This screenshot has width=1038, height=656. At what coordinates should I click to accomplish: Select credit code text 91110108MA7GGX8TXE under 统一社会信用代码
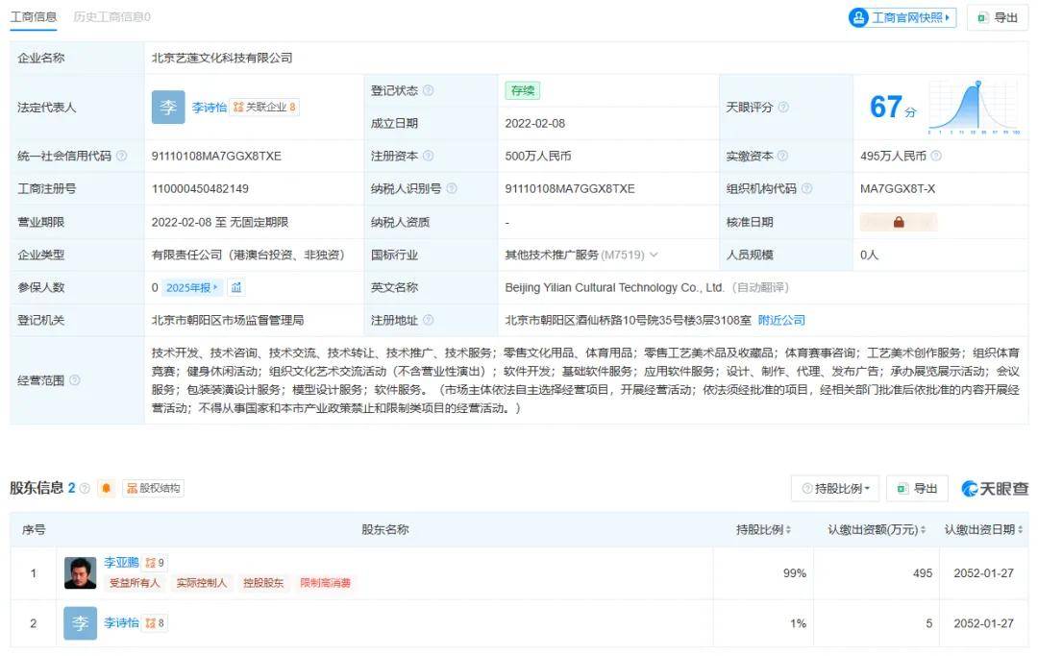click(x=216, y=156)
